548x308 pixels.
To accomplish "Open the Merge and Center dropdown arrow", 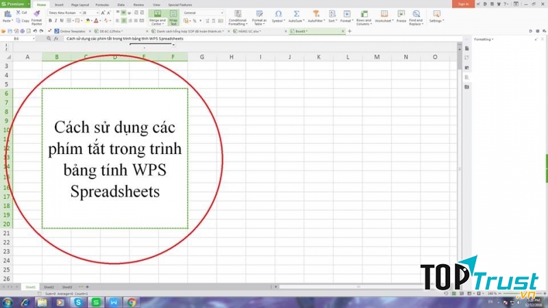I will pos(163,24).
